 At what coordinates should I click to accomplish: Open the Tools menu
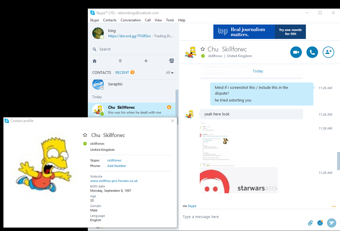pos(170,20)
